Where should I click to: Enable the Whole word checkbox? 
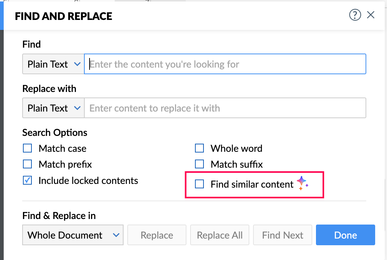[x=199, y=148]
